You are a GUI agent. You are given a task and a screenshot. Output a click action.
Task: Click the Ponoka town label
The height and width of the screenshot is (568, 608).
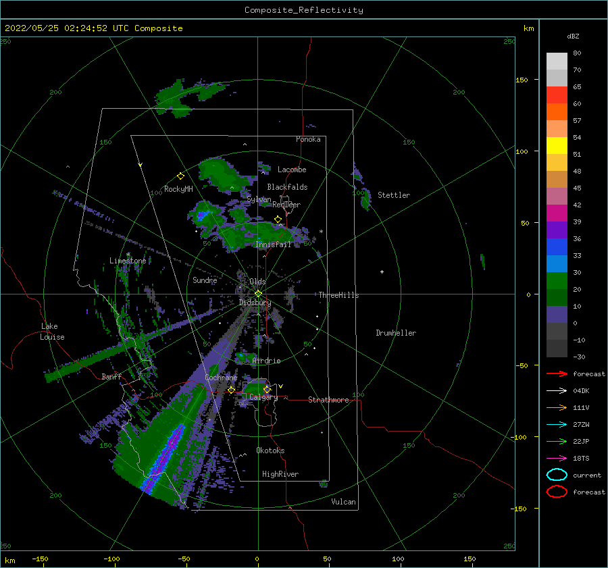308,139
